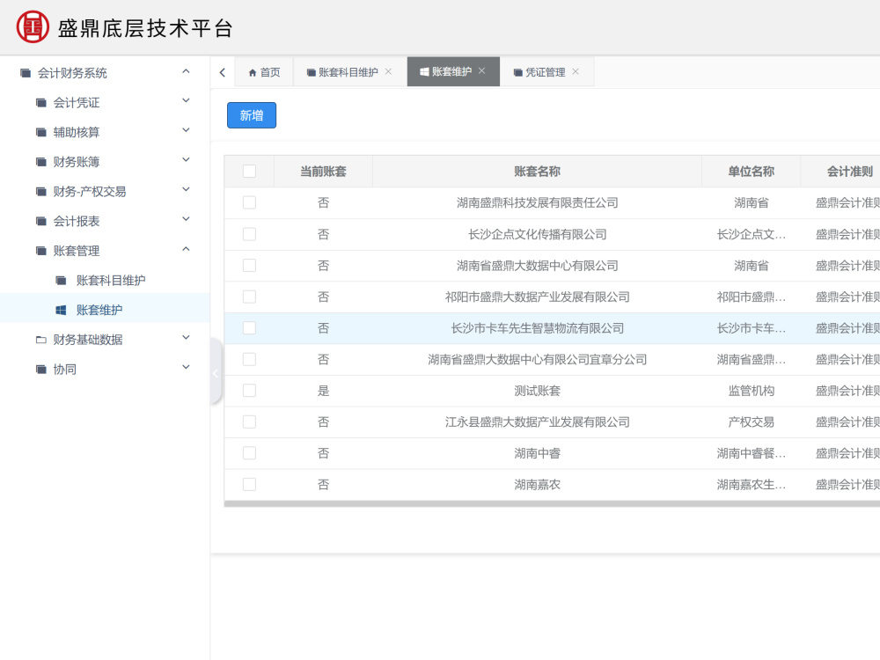Click the red Shengding platform logo
Screen dimensions: 880x660
[x=33, y=27]
